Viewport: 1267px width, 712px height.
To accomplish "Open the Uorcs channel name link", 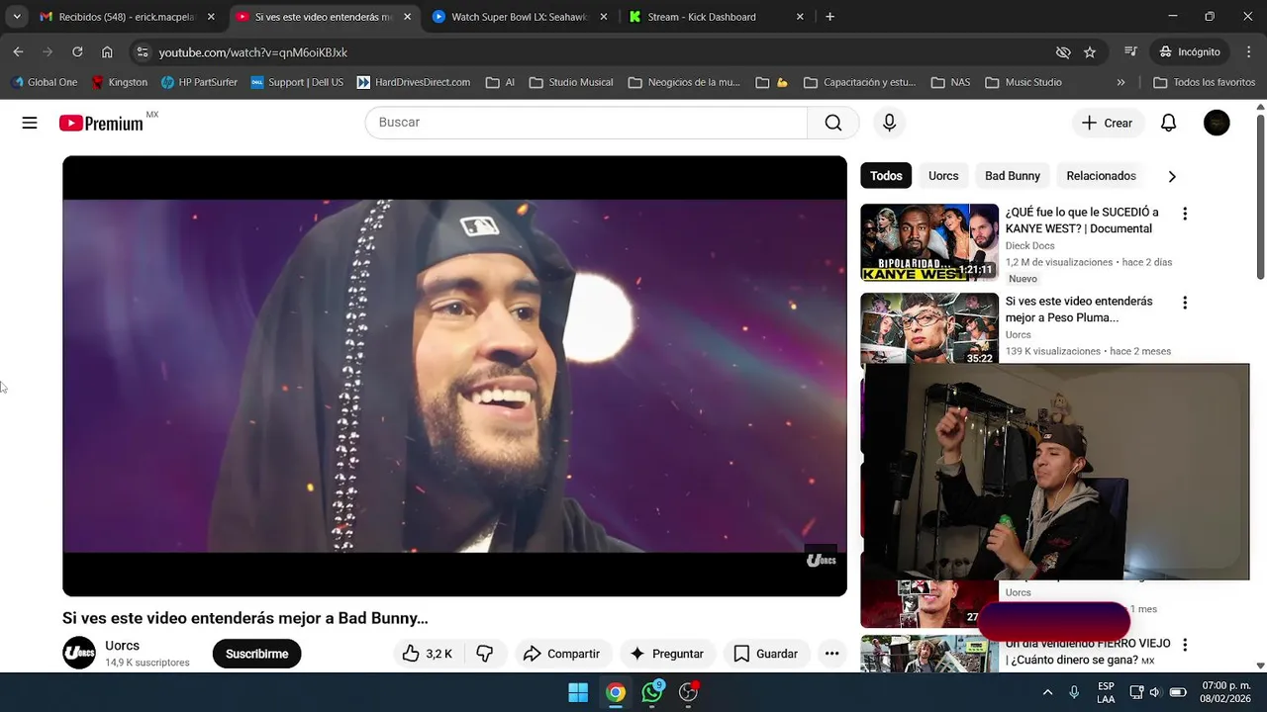I will (x=123, y=646).
